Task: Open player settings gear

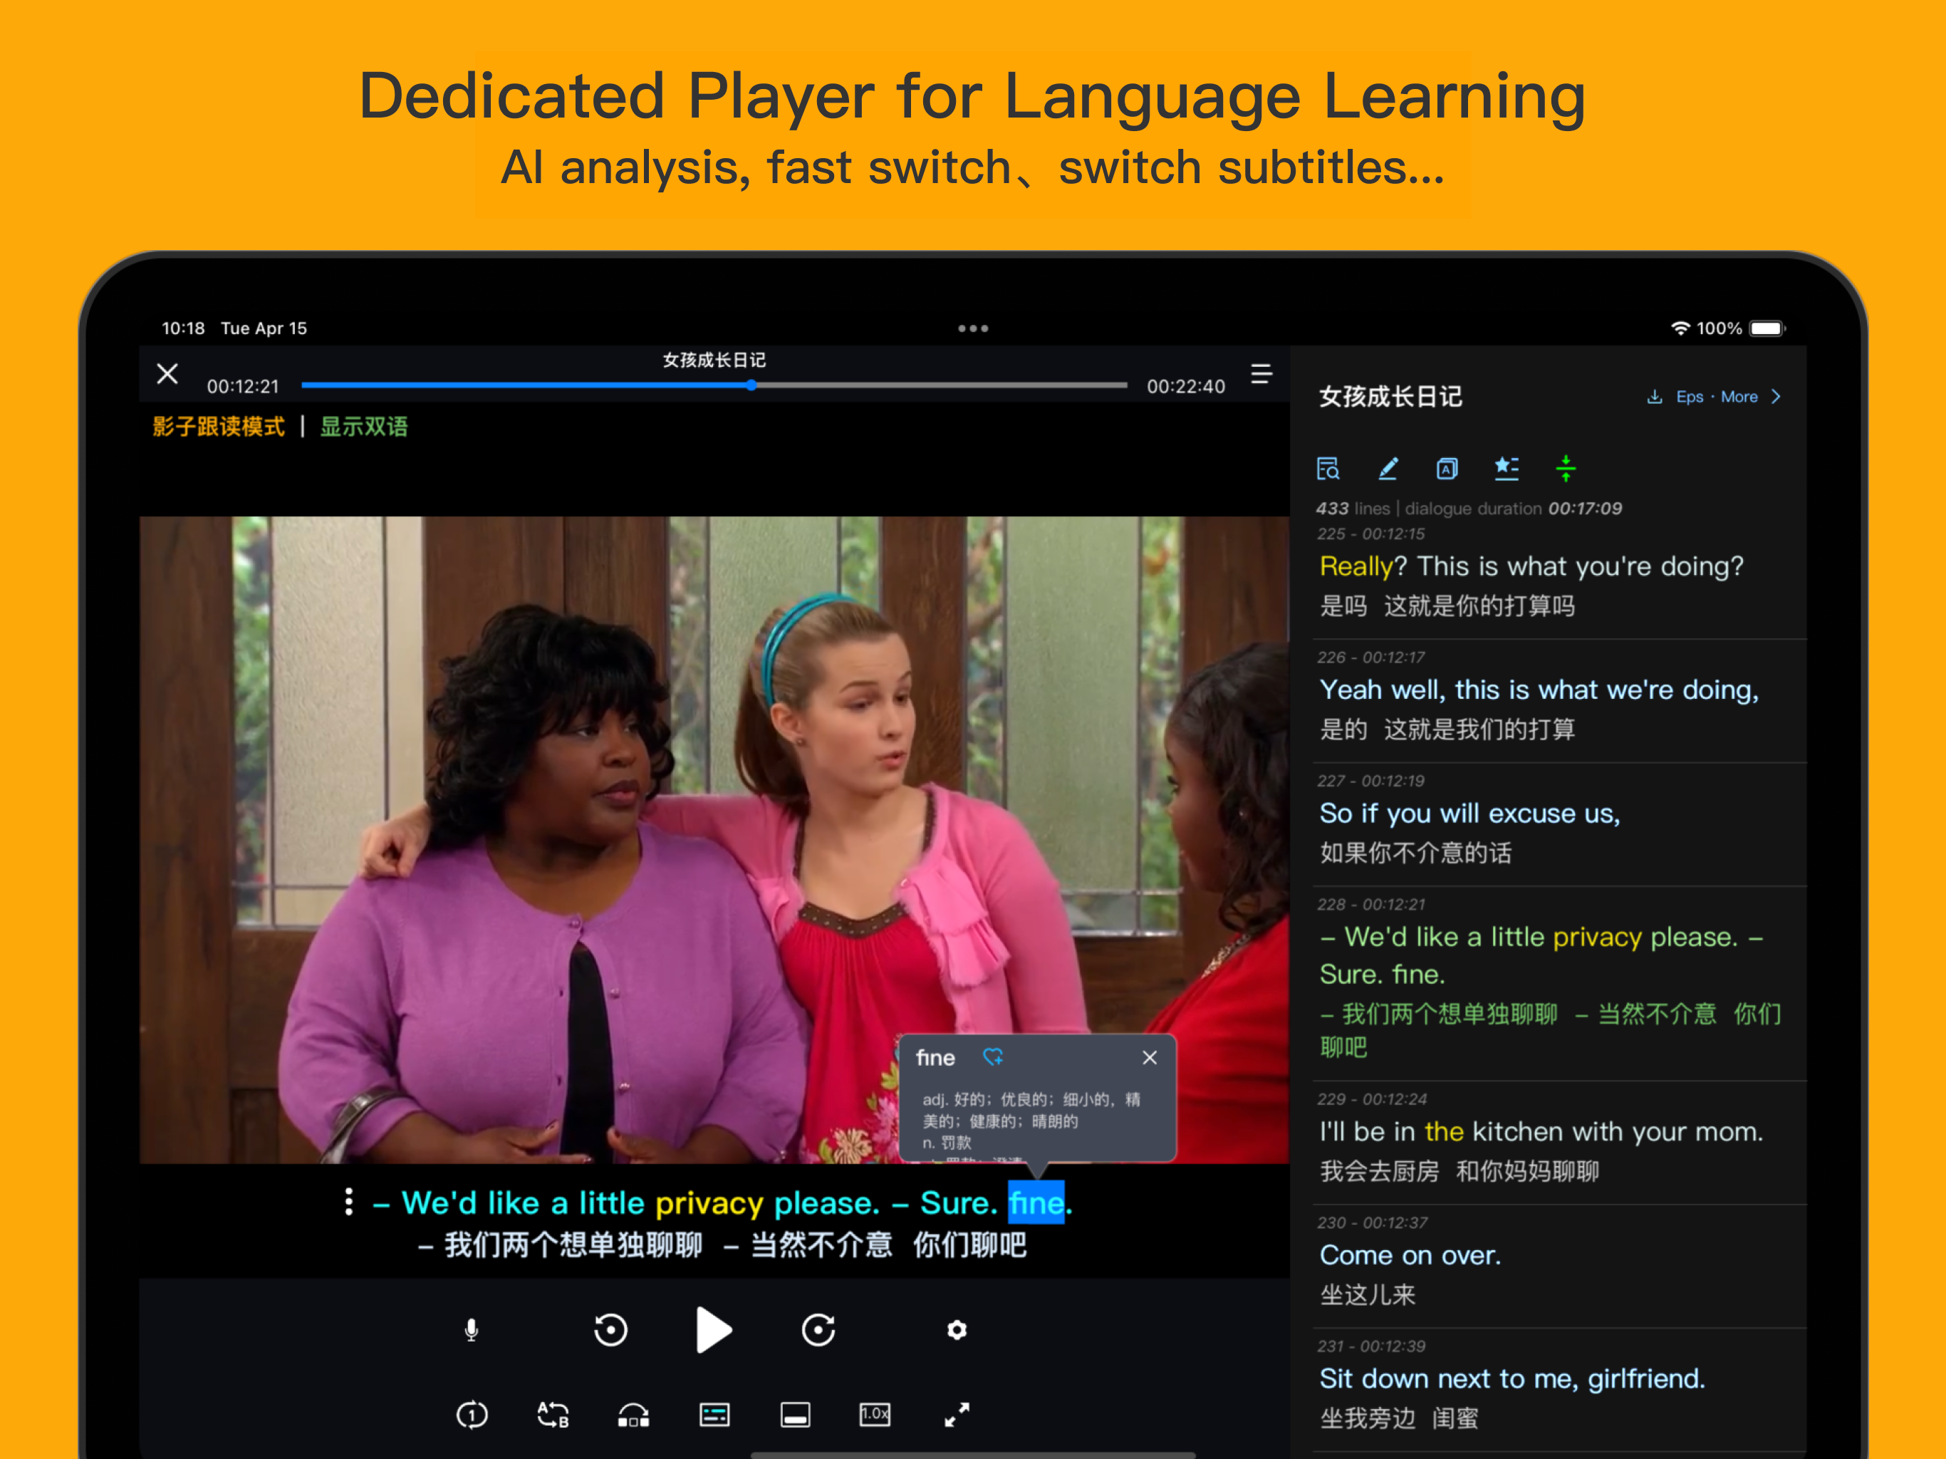Action: [957, 1329]
